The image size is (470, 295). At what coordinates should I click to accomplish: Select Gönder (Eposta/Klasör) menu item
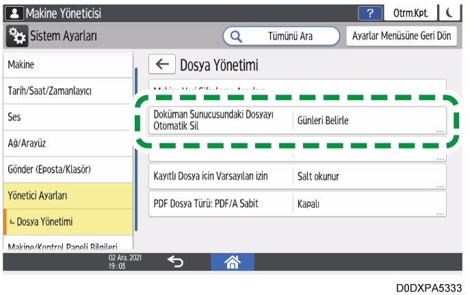tap(66, 169)
